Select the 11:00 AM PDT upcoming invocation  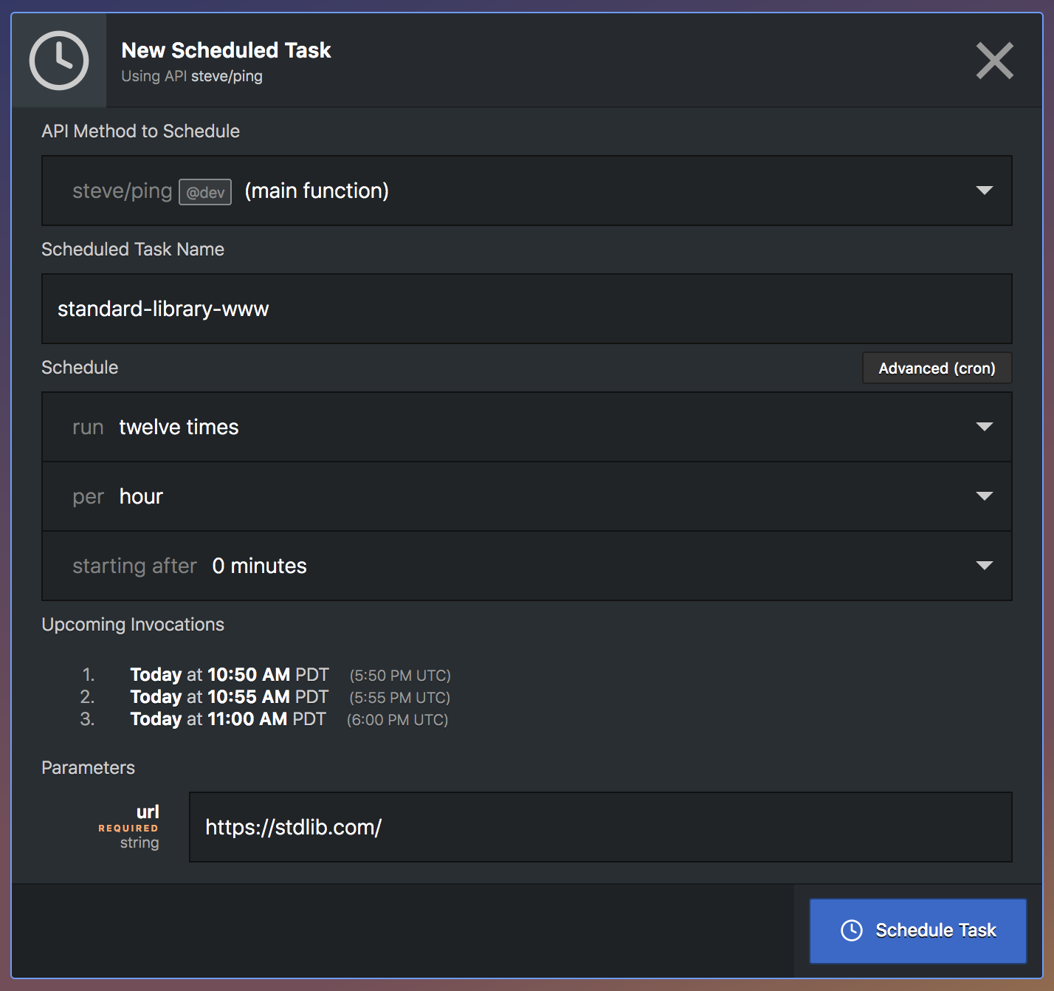[x=228, y=719]
